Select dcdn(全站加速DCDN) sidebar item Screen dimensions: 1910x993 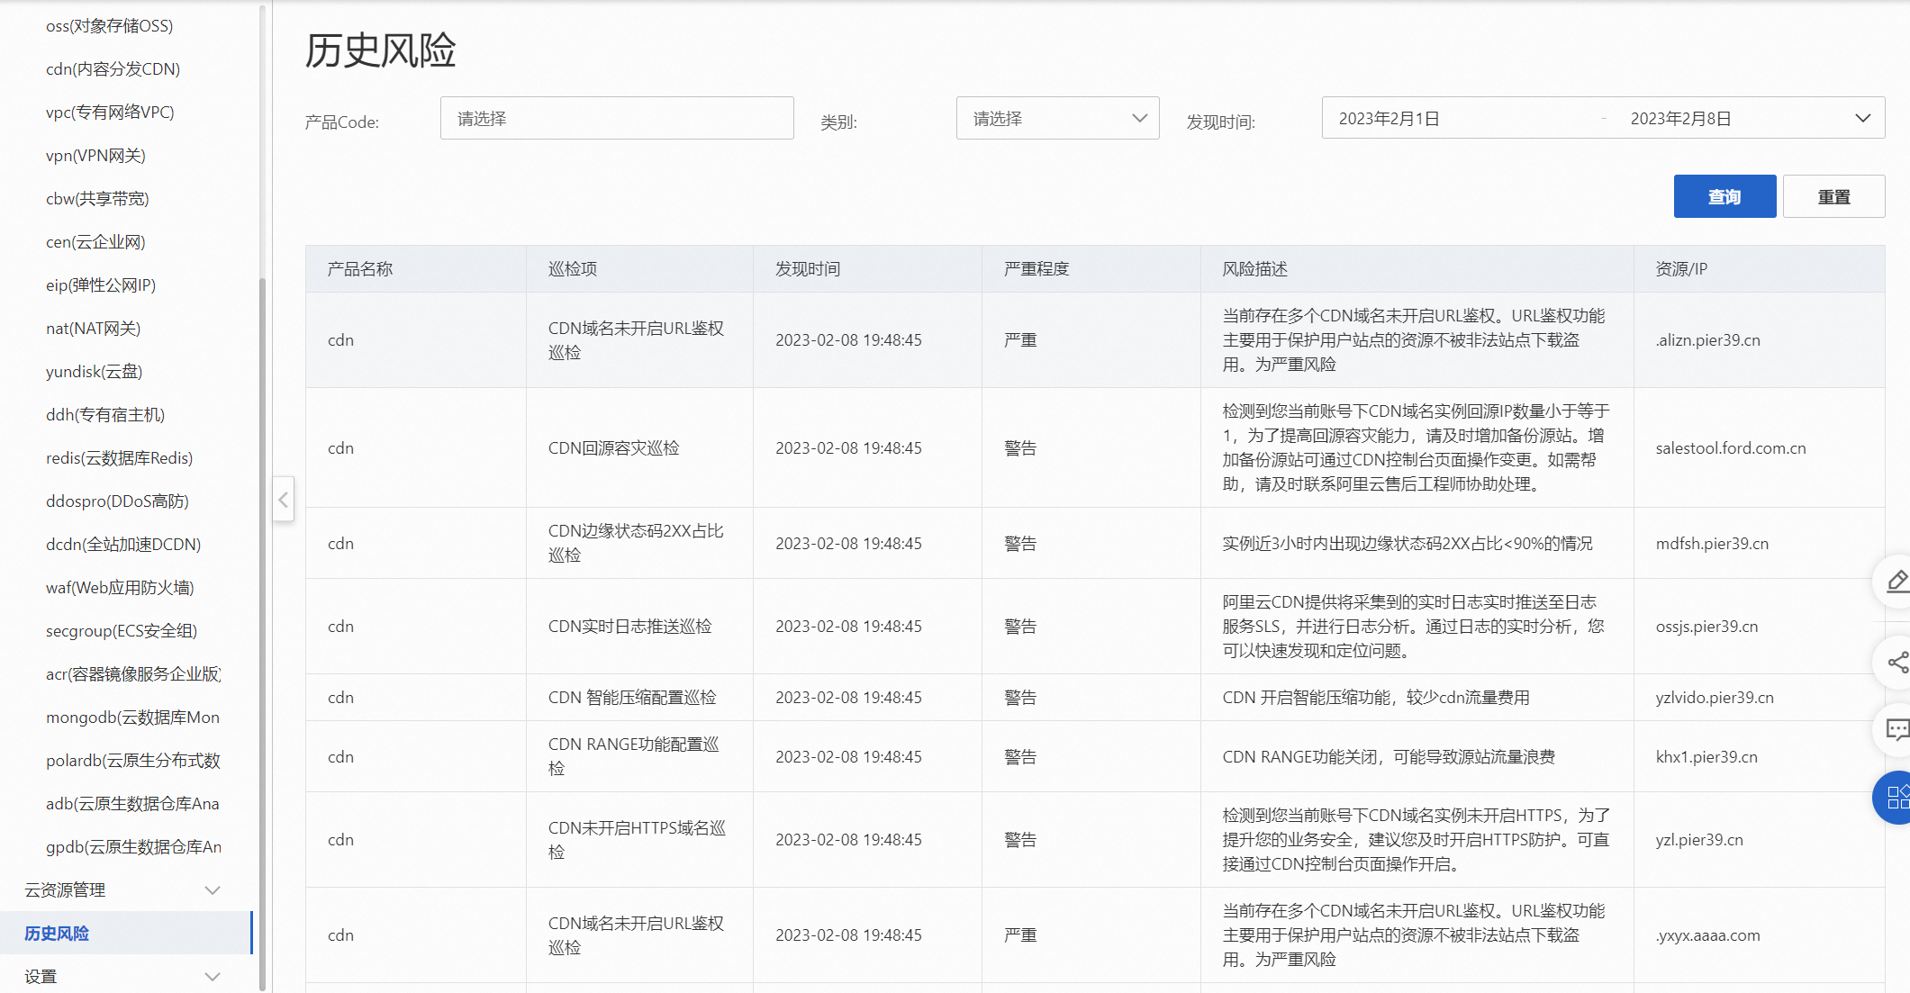(x=124, y=545)
